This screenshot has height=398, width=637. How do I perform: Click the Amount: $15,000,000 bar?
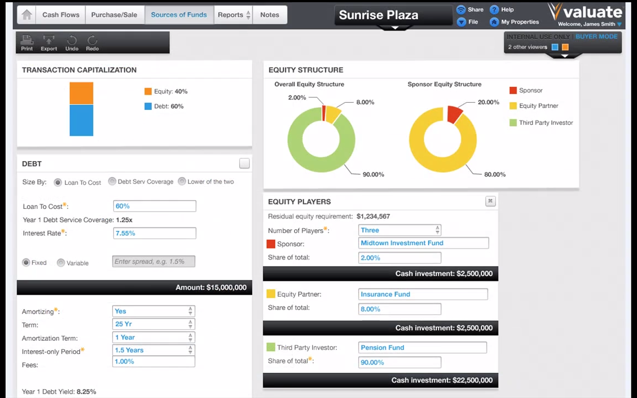tap(135, 288)
